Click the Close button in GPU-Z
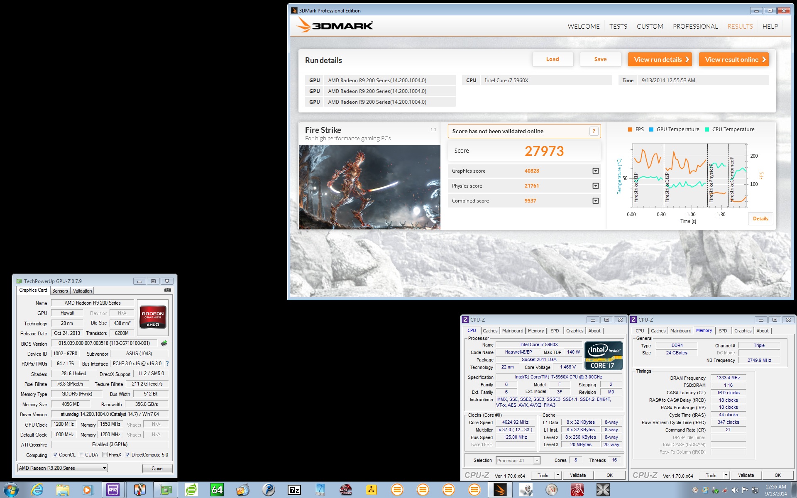797x498 pixels. 157,469
